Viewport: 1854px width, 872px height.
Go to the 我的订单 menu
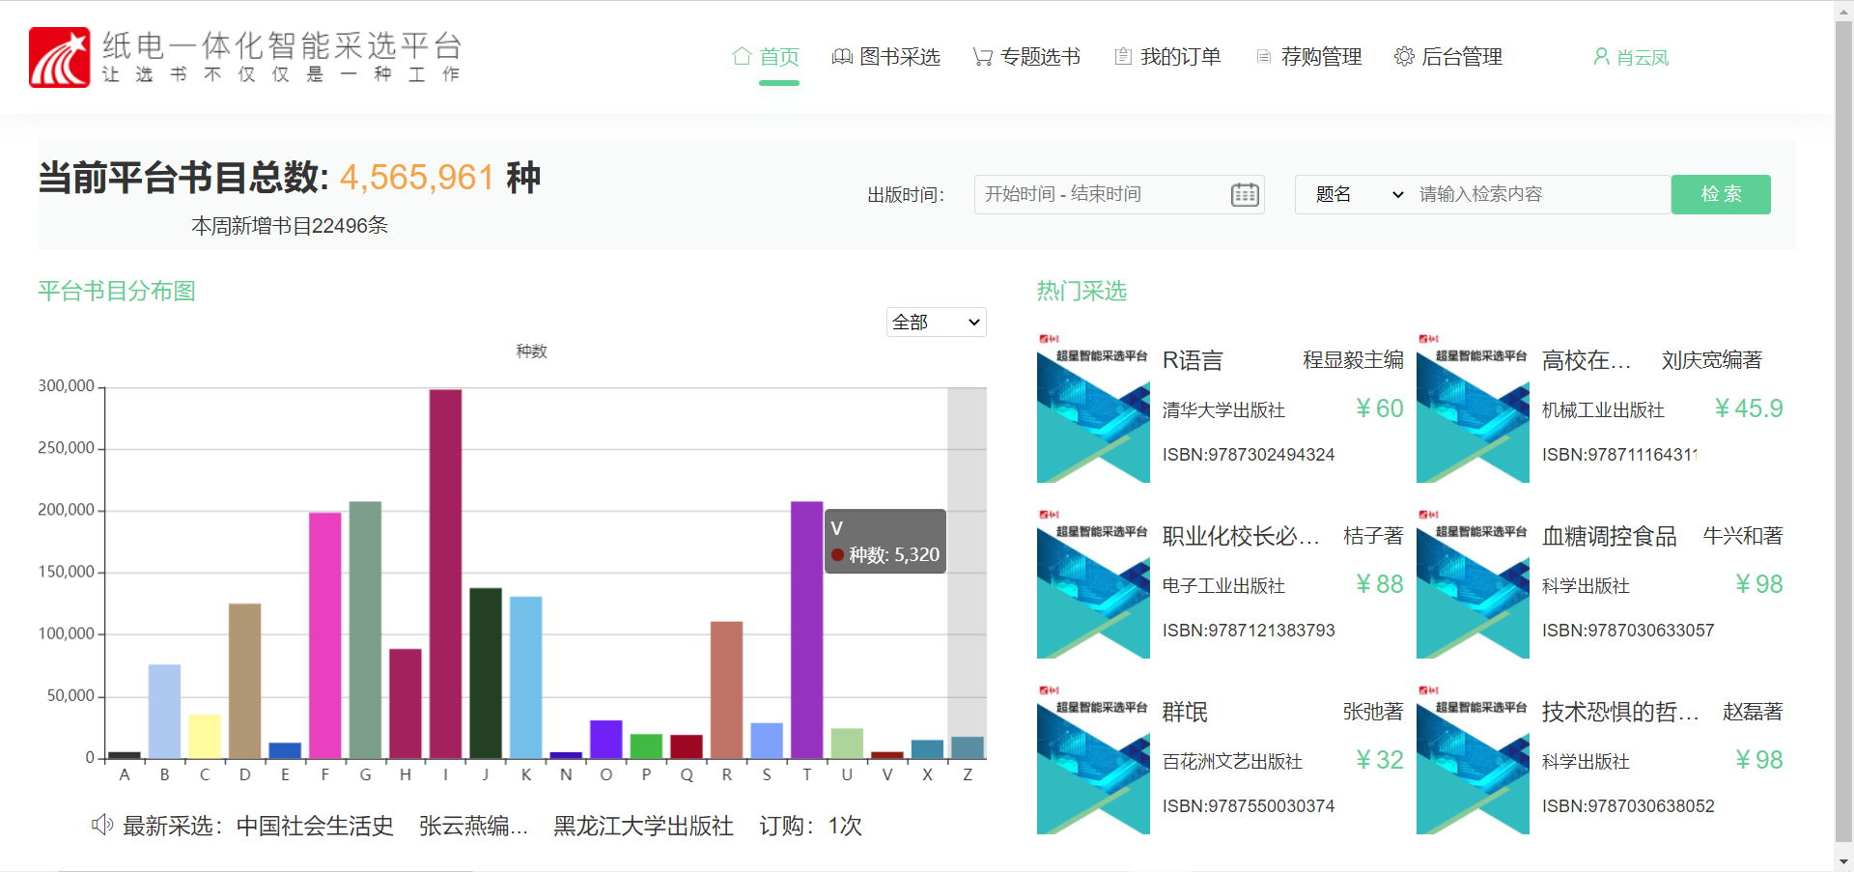click(x=1180, y=57)
